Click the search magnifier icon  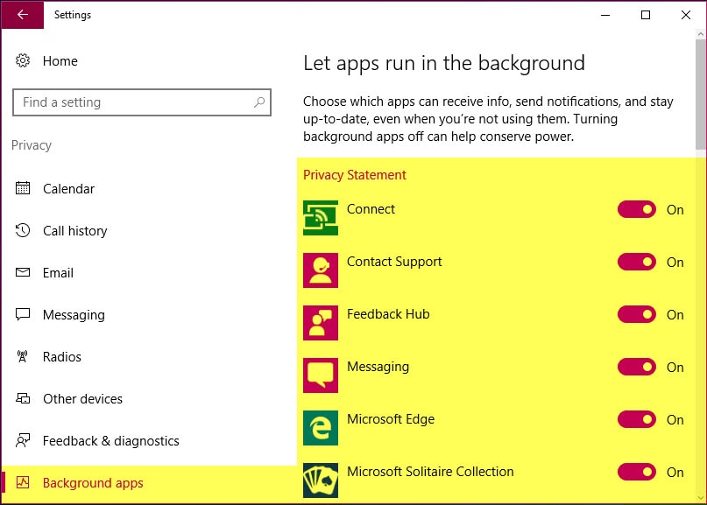pos(258,102)
